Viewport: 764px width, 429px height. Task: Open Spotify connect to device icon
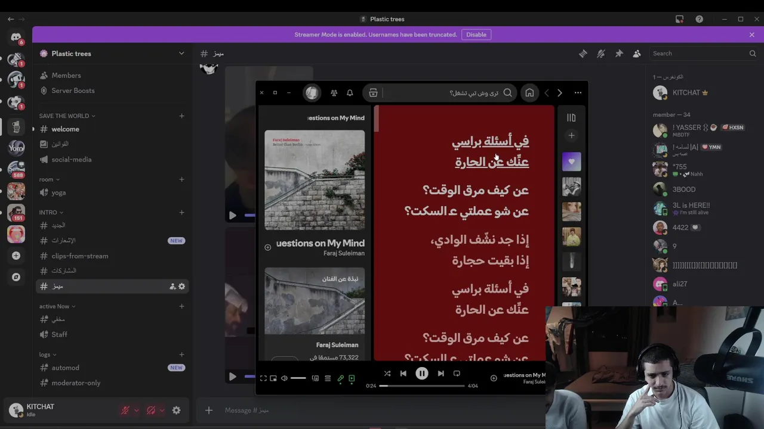(x=315, y=378)
